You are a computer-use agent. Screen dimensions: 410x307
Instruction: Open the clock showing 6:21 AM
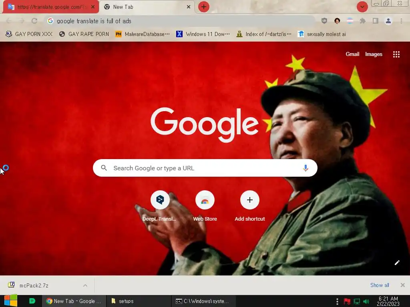[388, 301]
